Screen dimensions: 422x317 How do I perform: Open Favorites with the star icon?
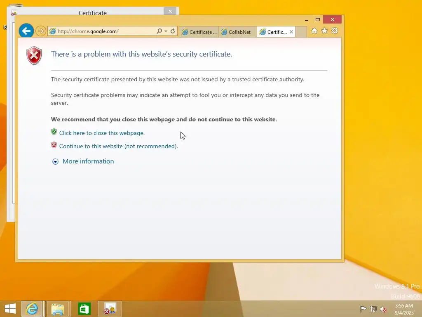pyautogui.click(x=325, y=31)
